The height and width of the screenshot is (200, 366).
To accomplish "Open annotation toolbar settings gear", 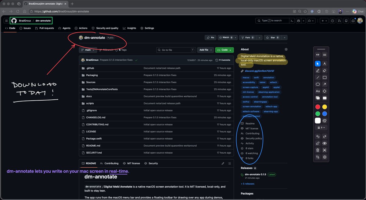I will click(x=325, y=157).
